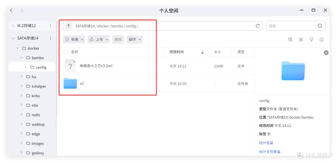Collapse the SATA存储14 volume
This screenshot has width=336, height=162.
tap(13, 38)
